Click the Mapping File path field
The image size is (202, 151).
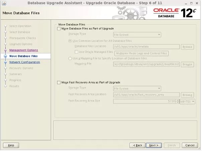point(146,64)
